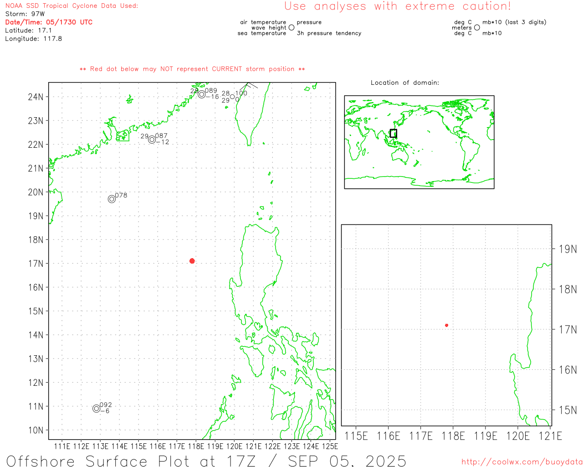Select small station circle labeled 100
Viewport: 583px width, 467px height.
click(232, 97)
